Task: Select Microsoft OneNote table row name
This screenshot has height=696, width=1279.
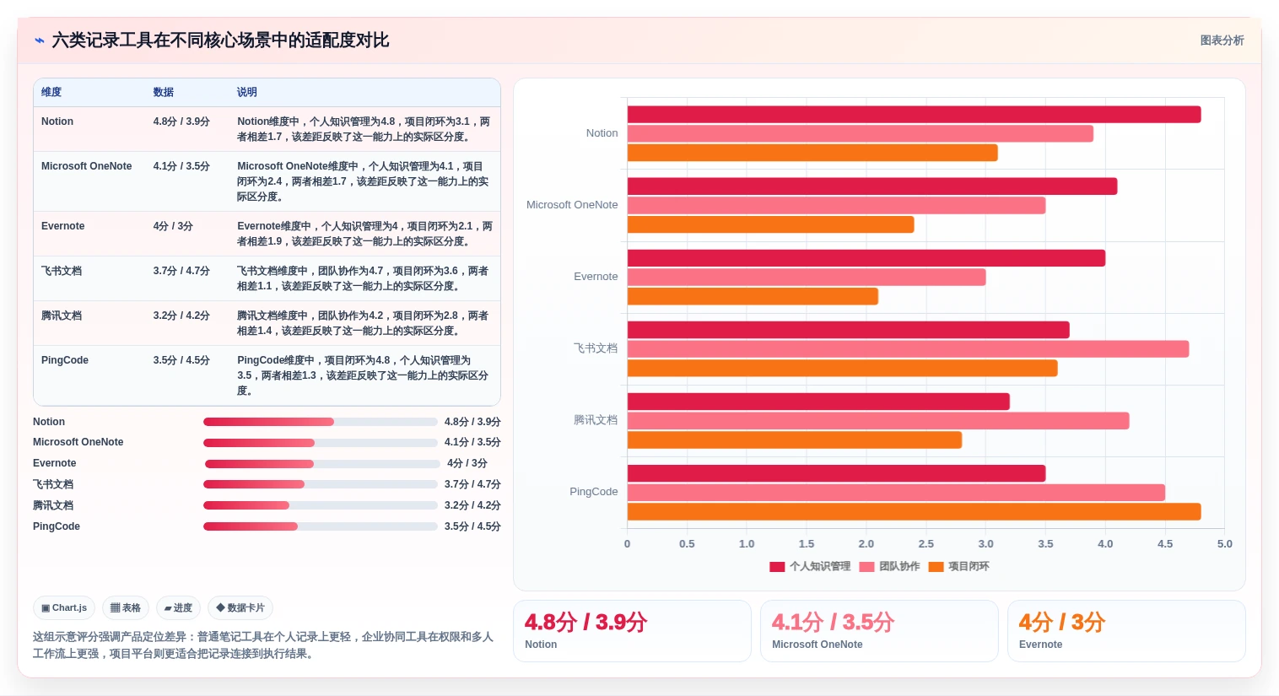Action: pos(86,166)
